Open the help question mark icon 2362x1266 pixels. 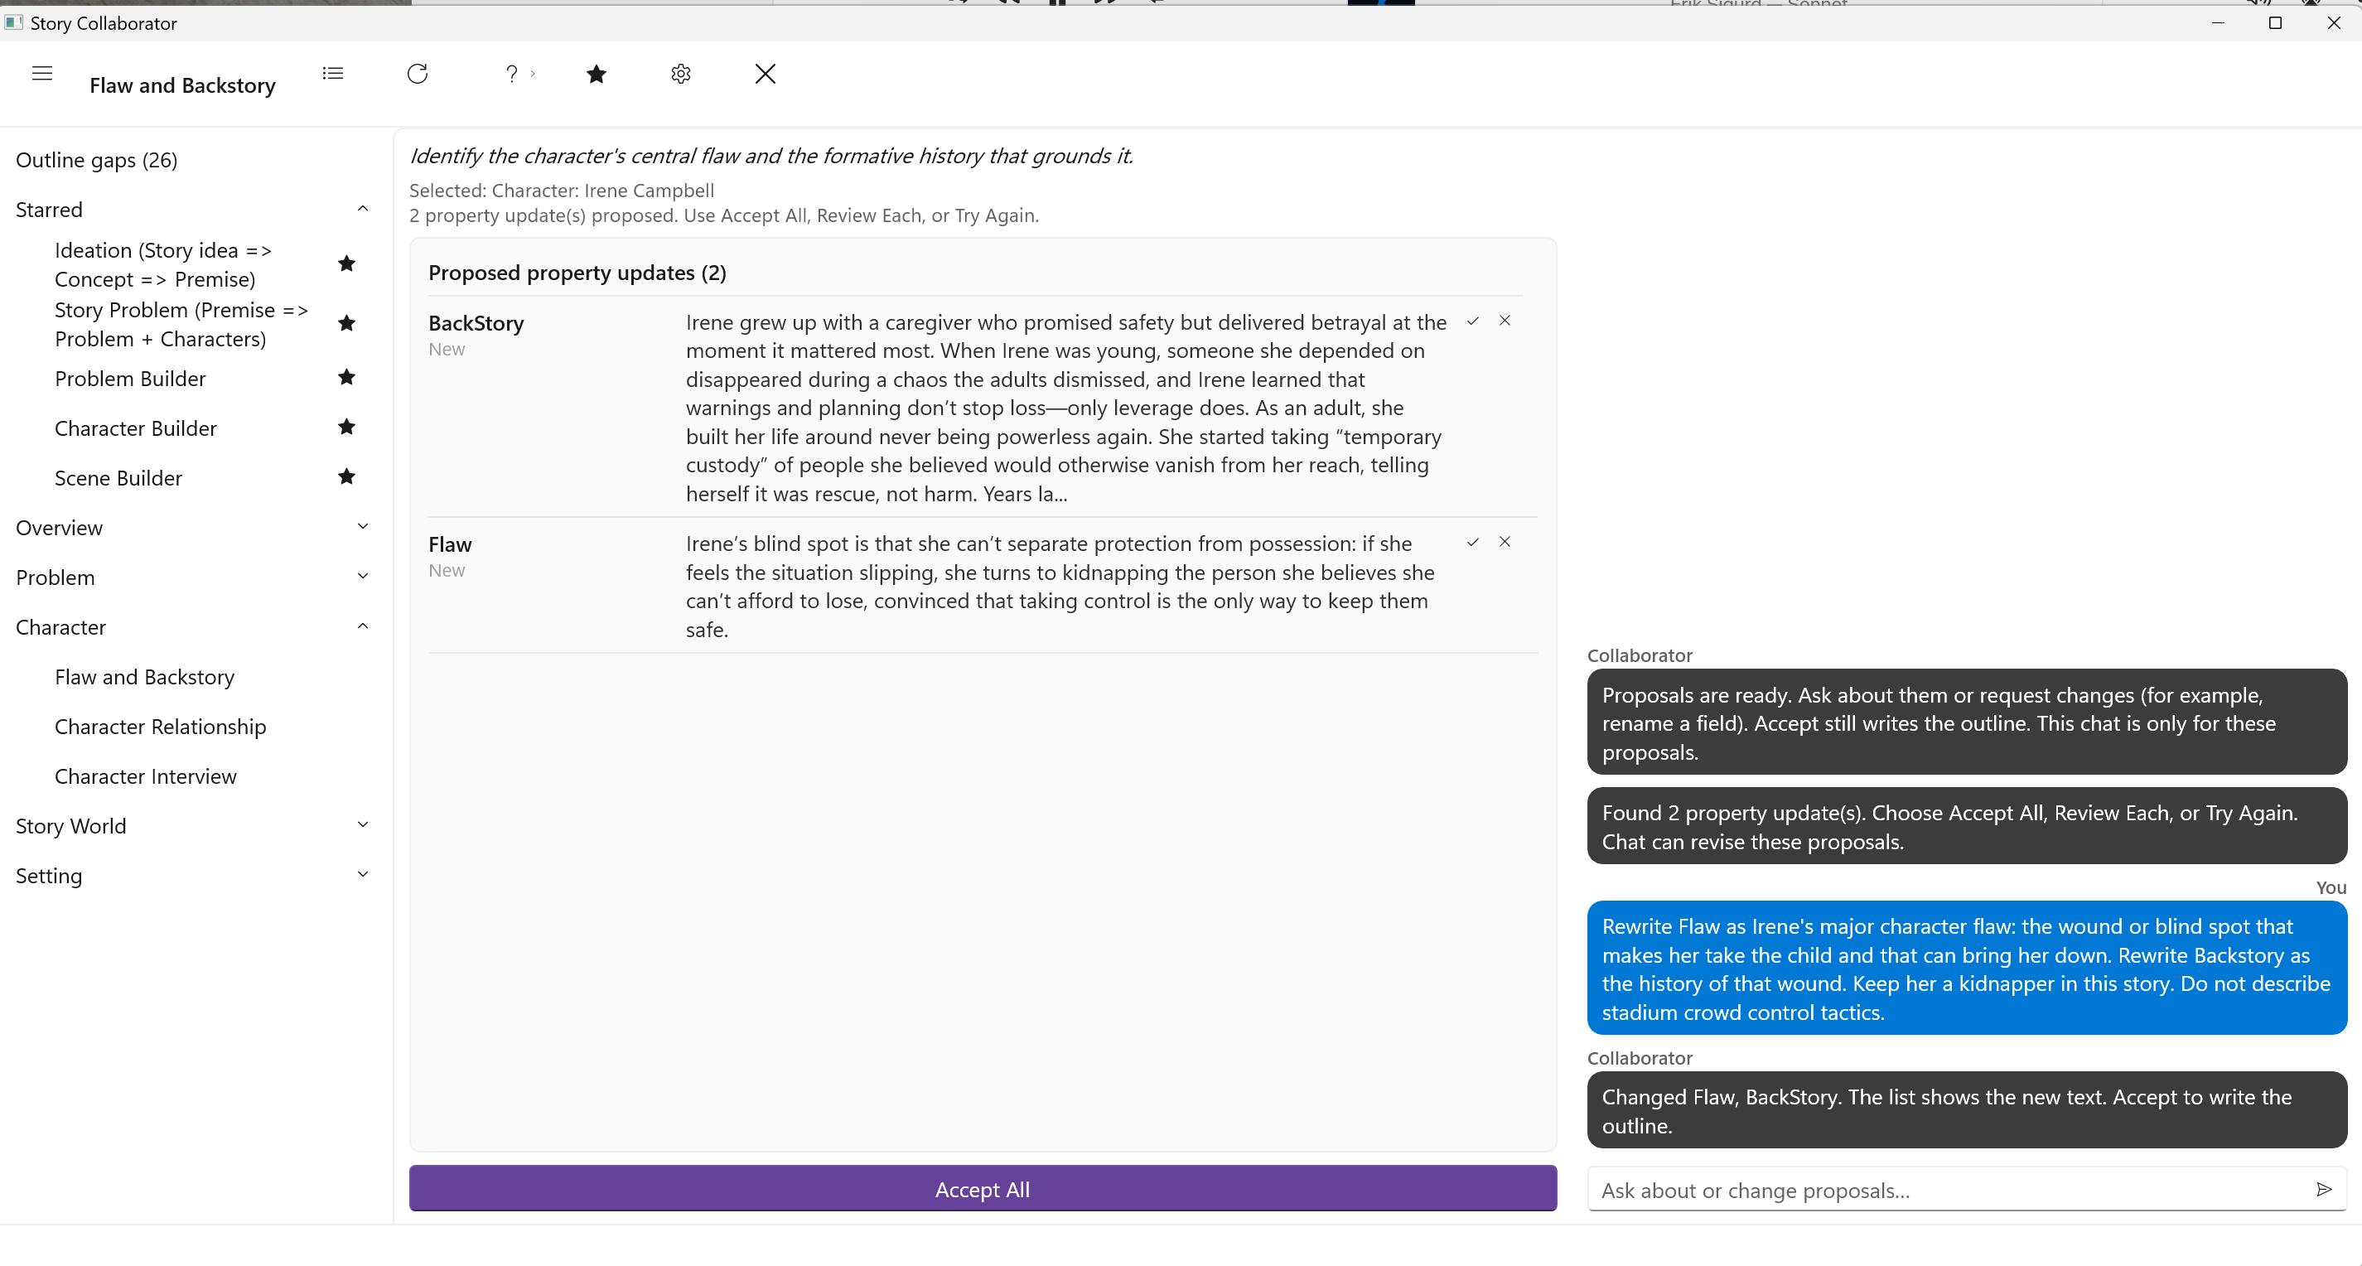pos(512,74)
